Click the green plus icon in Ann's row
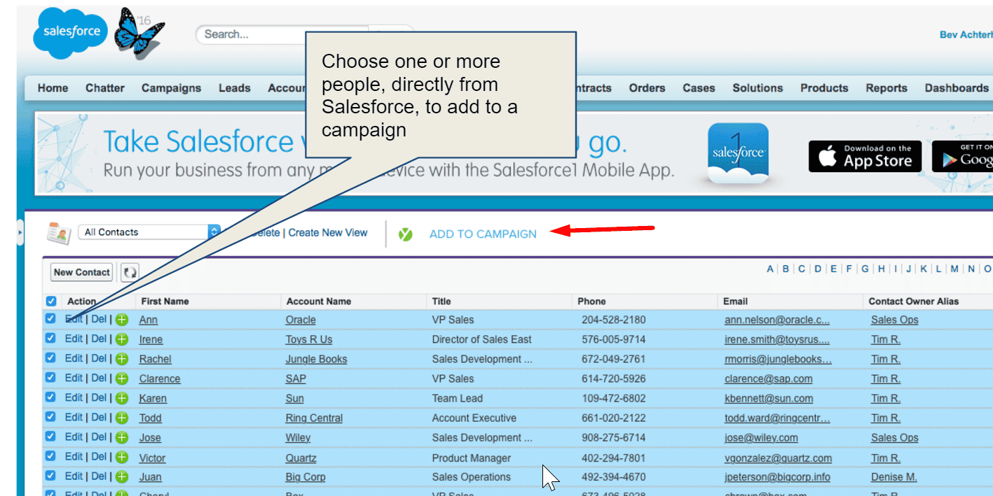 [x=122, y=320]
